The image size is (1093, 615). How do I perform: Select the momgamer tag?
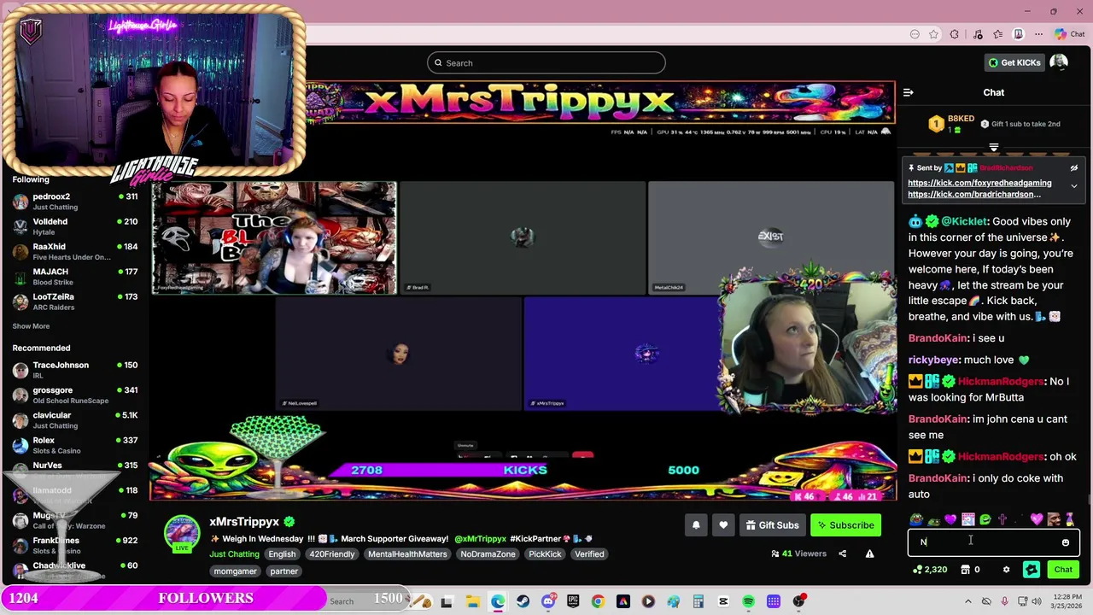[x=235, y=571]
